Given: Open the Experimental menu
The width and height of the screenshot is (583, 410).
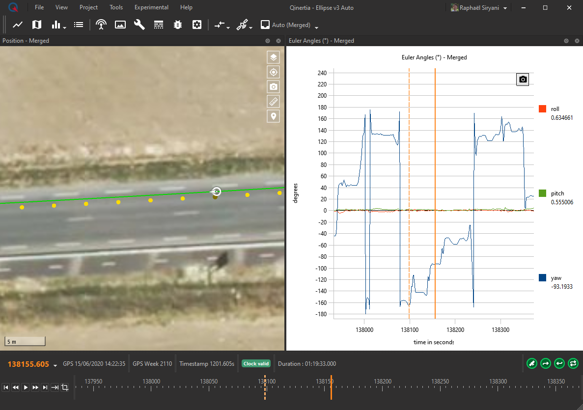Looking at the screenshot, I should pyautogui.click(x=151, y=7).
